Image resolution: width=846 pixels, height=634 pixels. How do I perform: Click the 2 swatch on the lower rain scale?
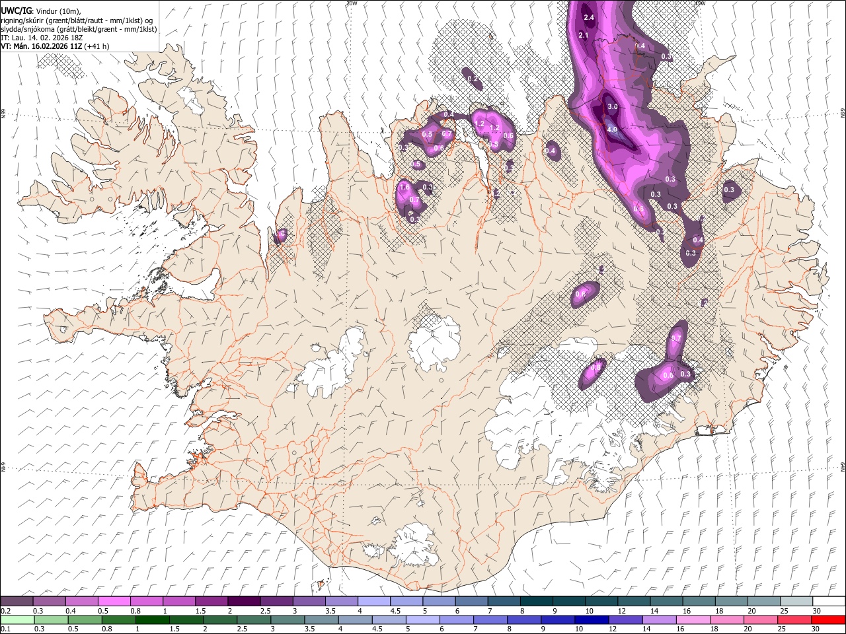point(221,619)
